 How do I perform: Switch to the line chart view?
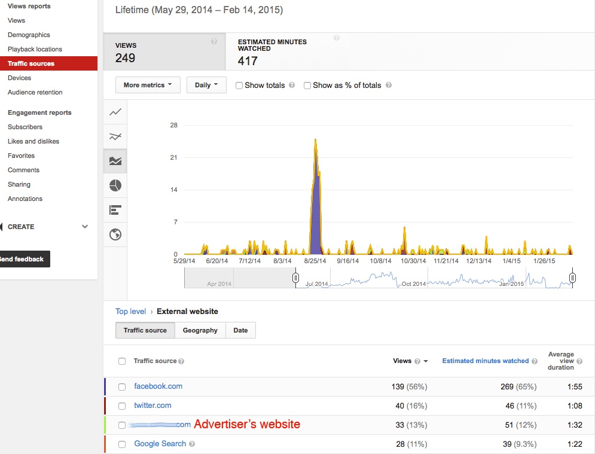(115, 111)
